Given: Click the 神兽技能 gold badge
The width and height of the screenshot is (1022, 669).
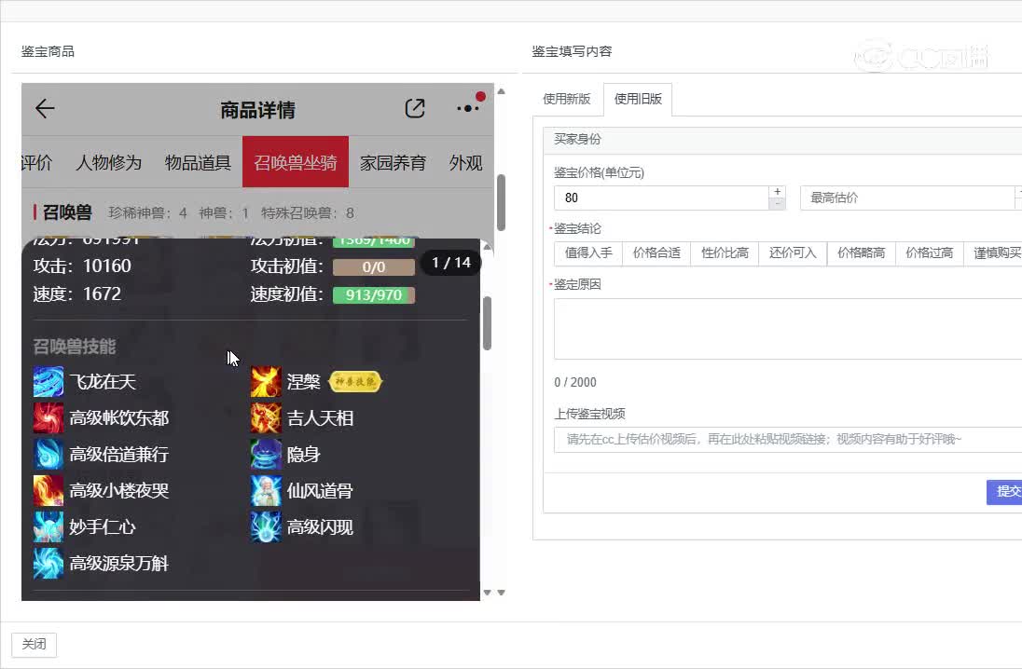Looking at the screenshot, I should (355, 382).
